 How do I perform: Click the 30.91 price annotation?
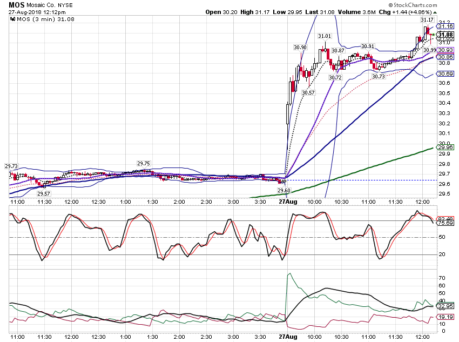pyautogui.click(x=367, y=46)
